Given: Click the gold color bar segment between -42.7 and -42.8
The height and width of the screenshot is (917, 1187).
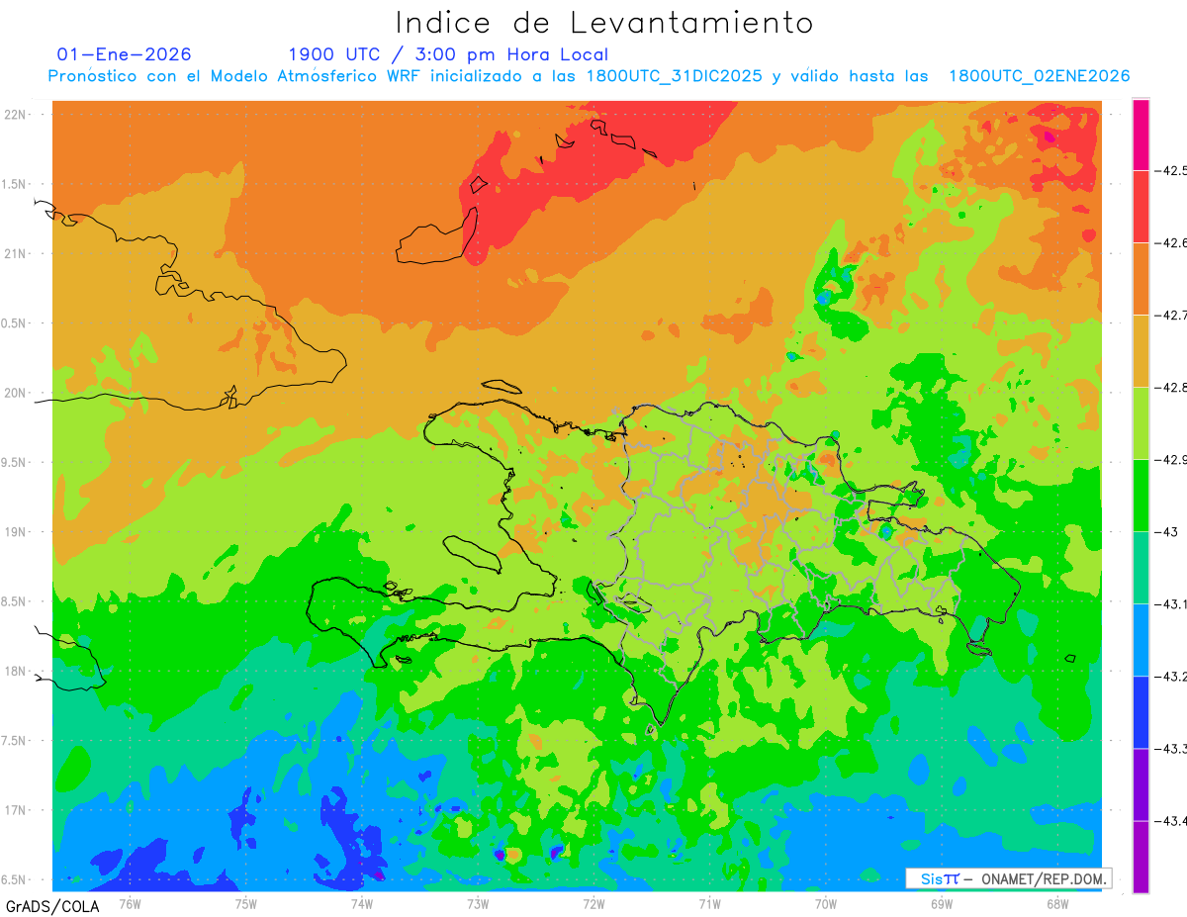Looking at the screenshot, I should pyautogui.click(x=1141, y=351).
